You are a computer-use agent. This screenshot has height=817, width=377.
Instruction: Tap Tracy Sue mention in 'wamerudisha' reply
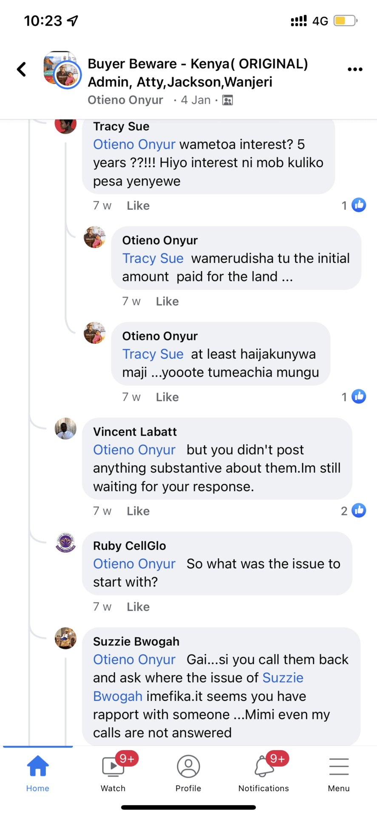(153, 258)
